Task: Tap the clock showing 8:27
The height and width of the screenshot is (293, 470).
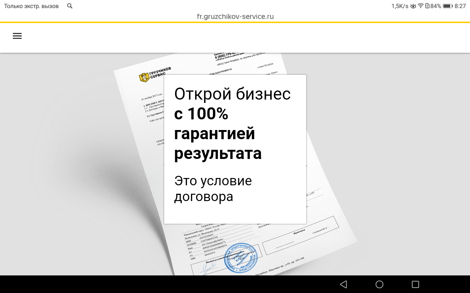Action: [460, 6]
